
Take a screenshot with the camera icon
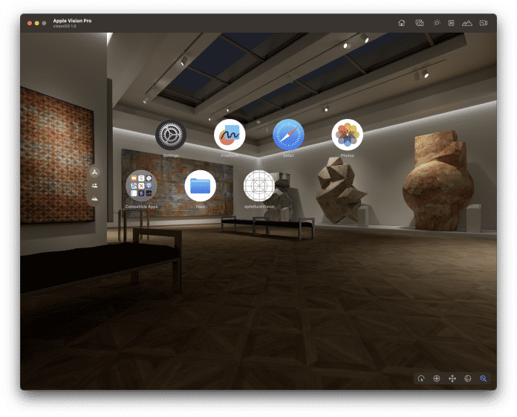point(420,23)
